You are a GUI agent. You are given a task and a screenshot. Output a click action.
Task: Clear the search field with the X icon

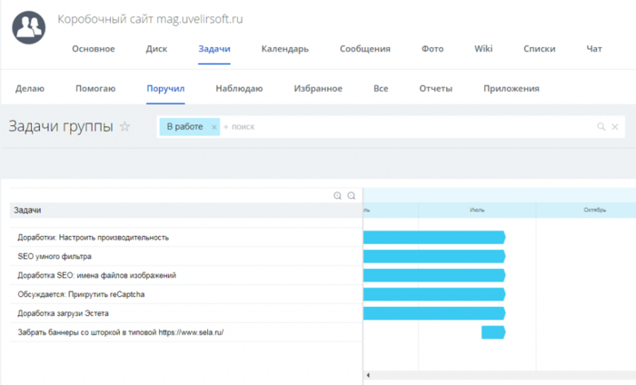[615, 127]
